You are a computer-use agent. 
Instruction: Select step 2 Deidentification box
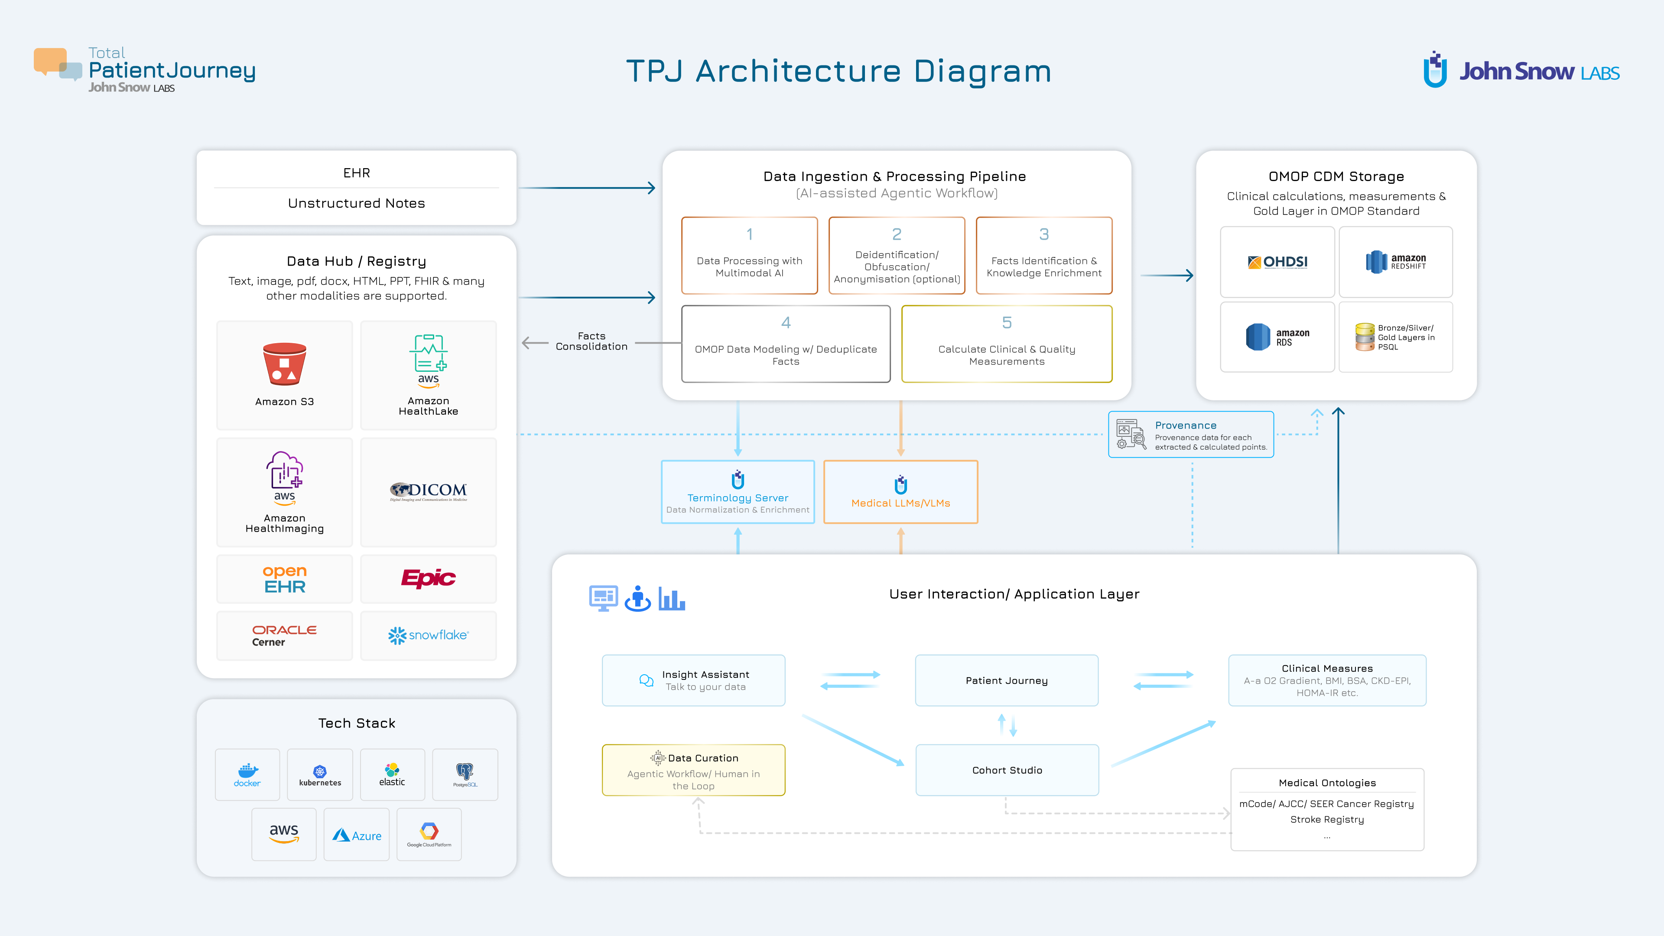click(897, 256)
